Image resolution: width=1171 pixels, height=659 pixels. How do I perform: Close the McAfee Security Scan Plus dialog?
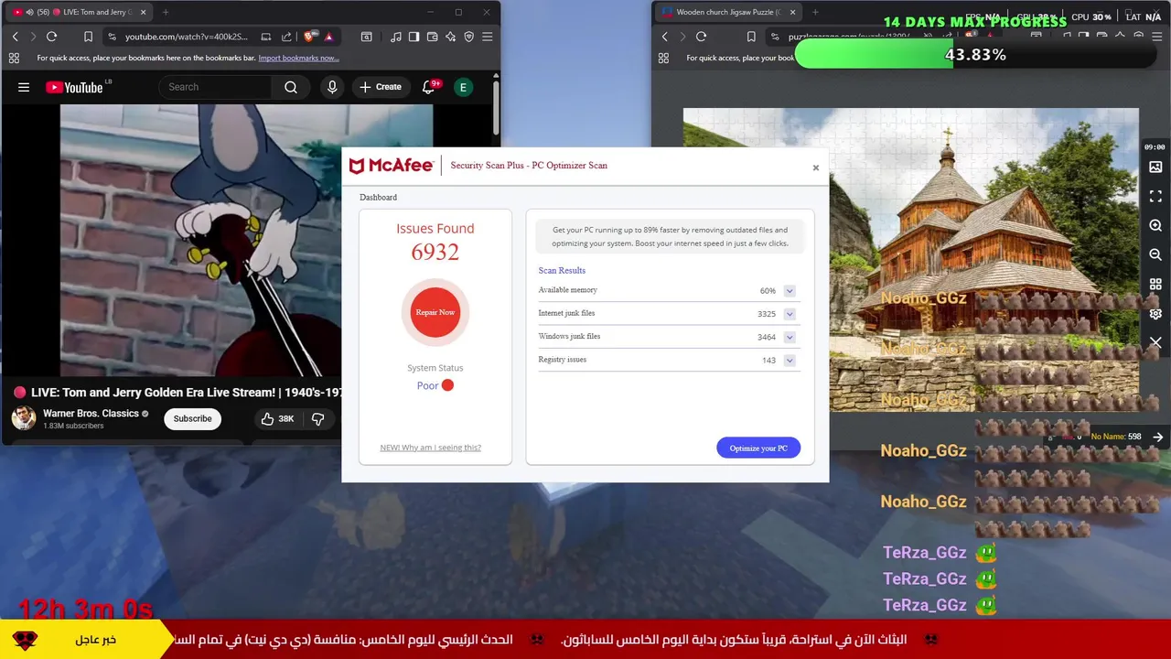click(816, 167)
